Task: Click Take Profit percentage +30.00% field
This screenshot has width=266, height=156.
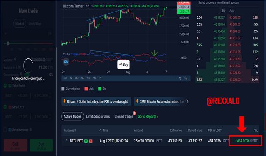Action: (23, 96)
